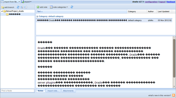Image resolution: width=176 pixels, height=98 pixels.
Task: Click the add note button
Action: pyautogui.click(x=42, y=7)
